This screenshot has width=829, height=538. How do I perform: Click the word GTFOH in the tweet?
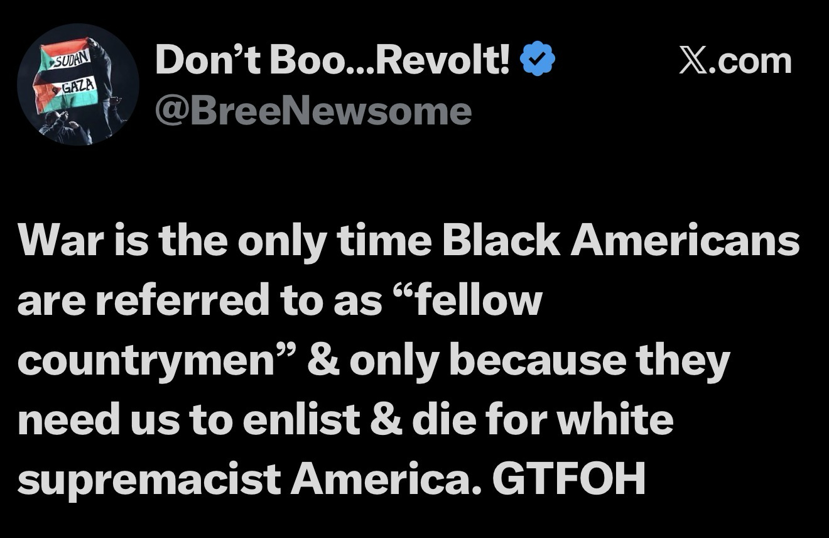pos(568,480)
